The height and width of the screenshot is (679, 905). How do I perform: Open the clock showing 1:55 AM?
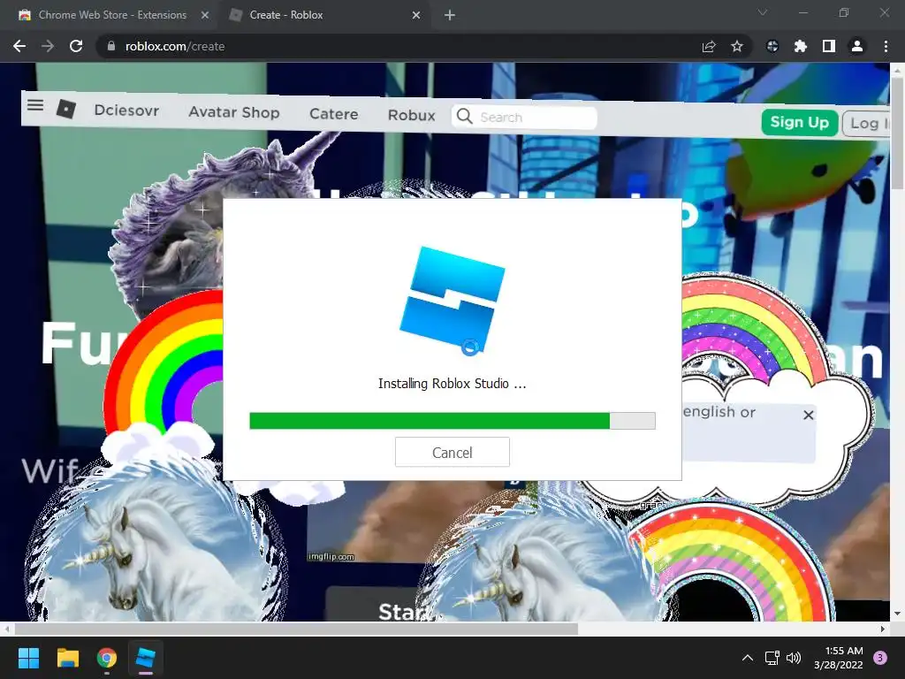coord(838,658)
